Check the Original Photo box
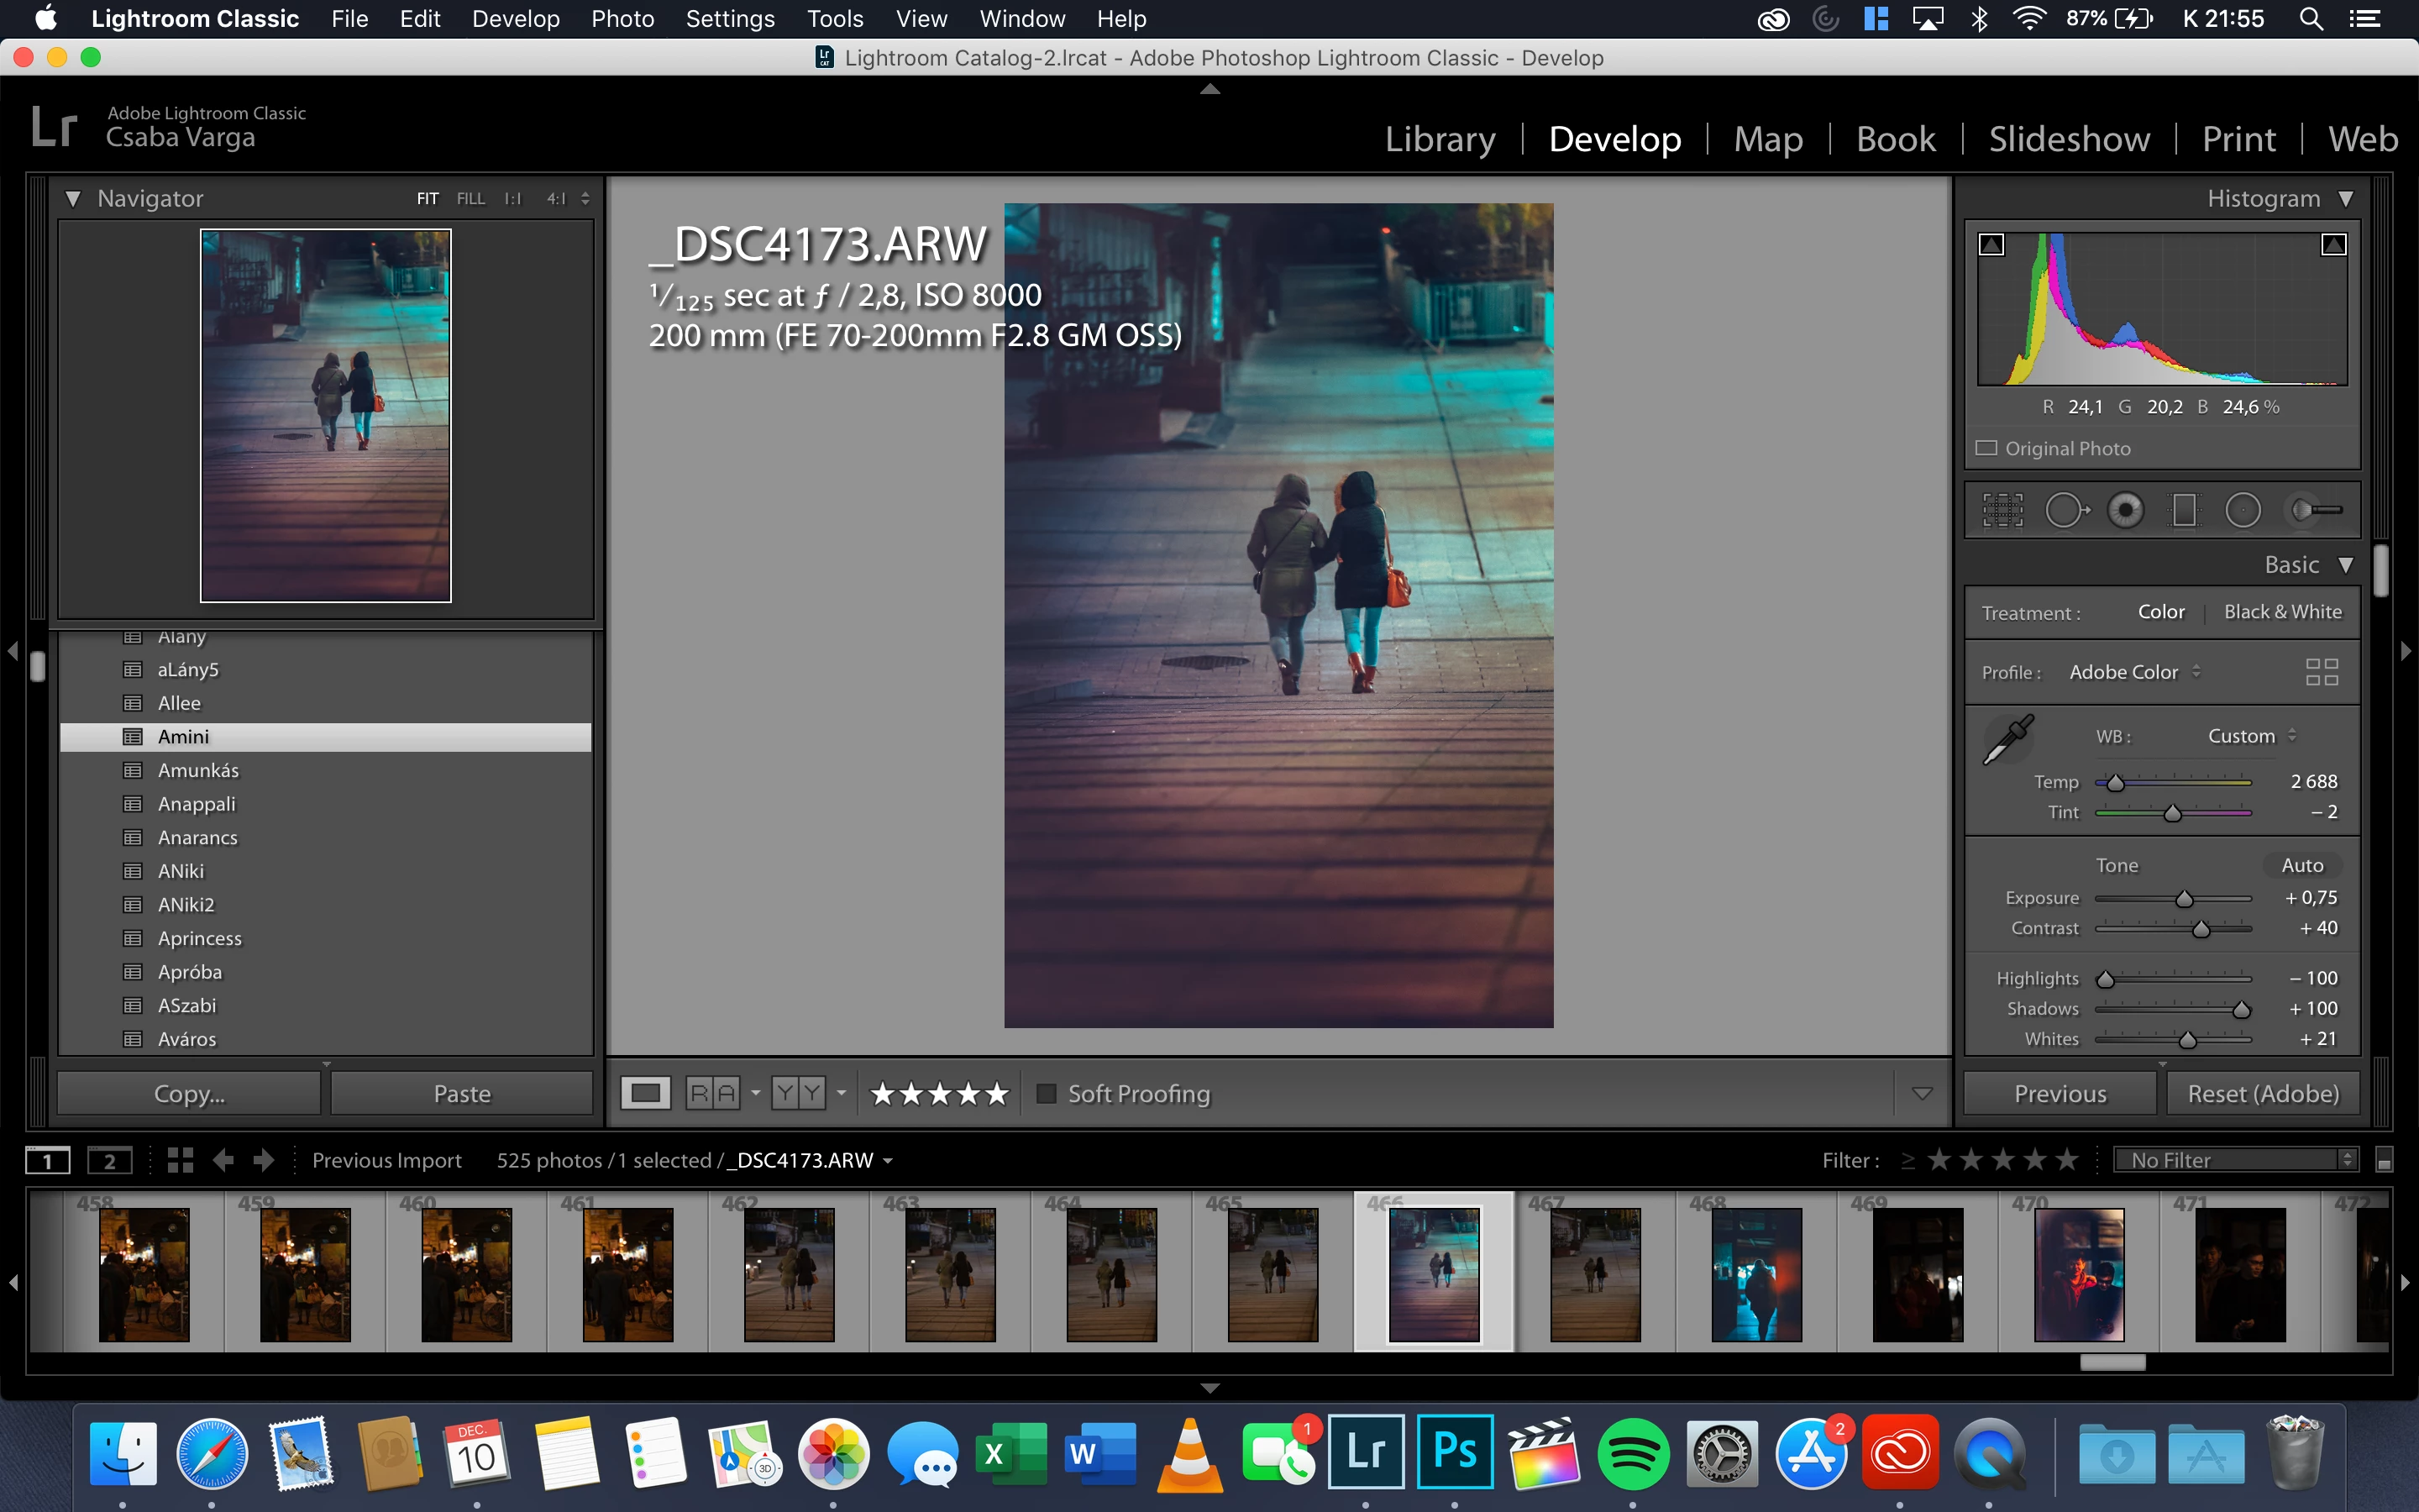This screenshot has width=2419, height=1512. tap(1986, 448)
